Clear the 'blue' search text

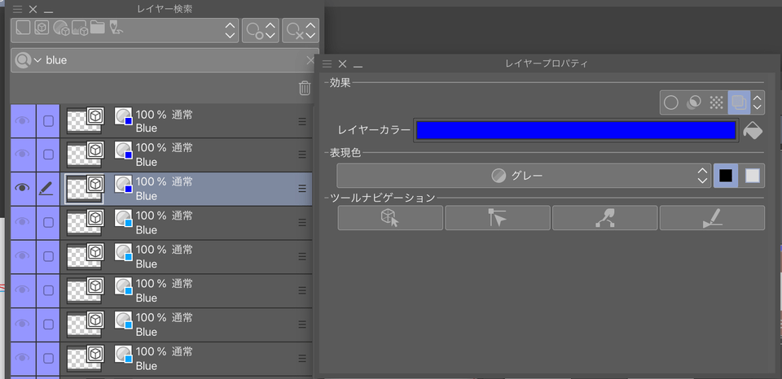[x=310, y=60]
